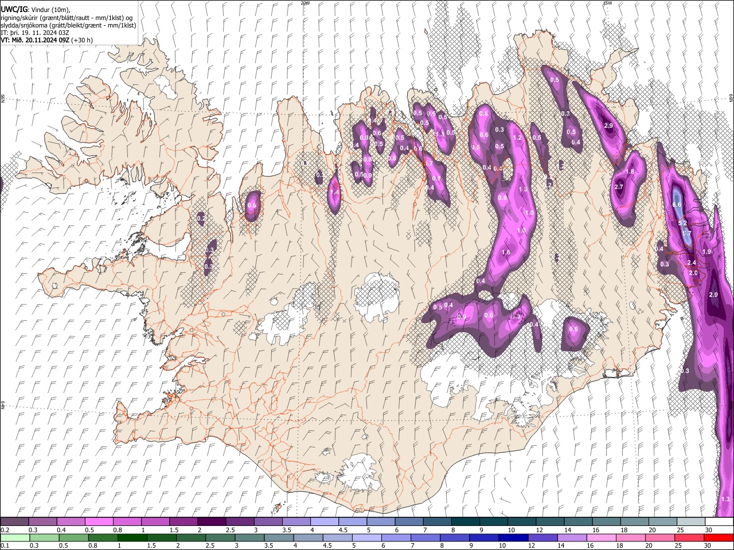Image resolution: width=734 pixels, height=550 pixels.
Task: Click the 1.6 value in the central snow band
Action: tap(506, 252)
